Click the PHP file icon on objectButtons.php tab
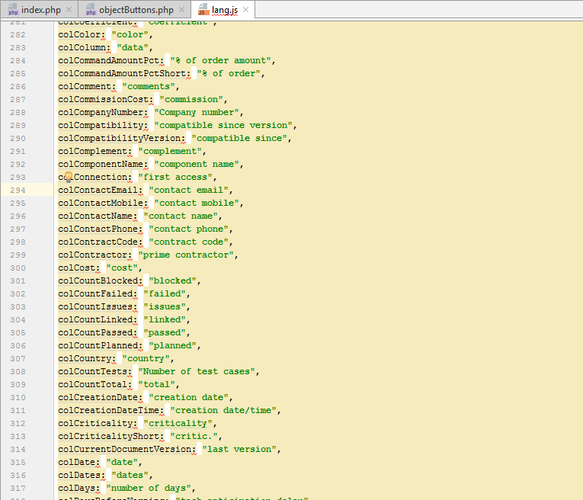 pos(90,11)
